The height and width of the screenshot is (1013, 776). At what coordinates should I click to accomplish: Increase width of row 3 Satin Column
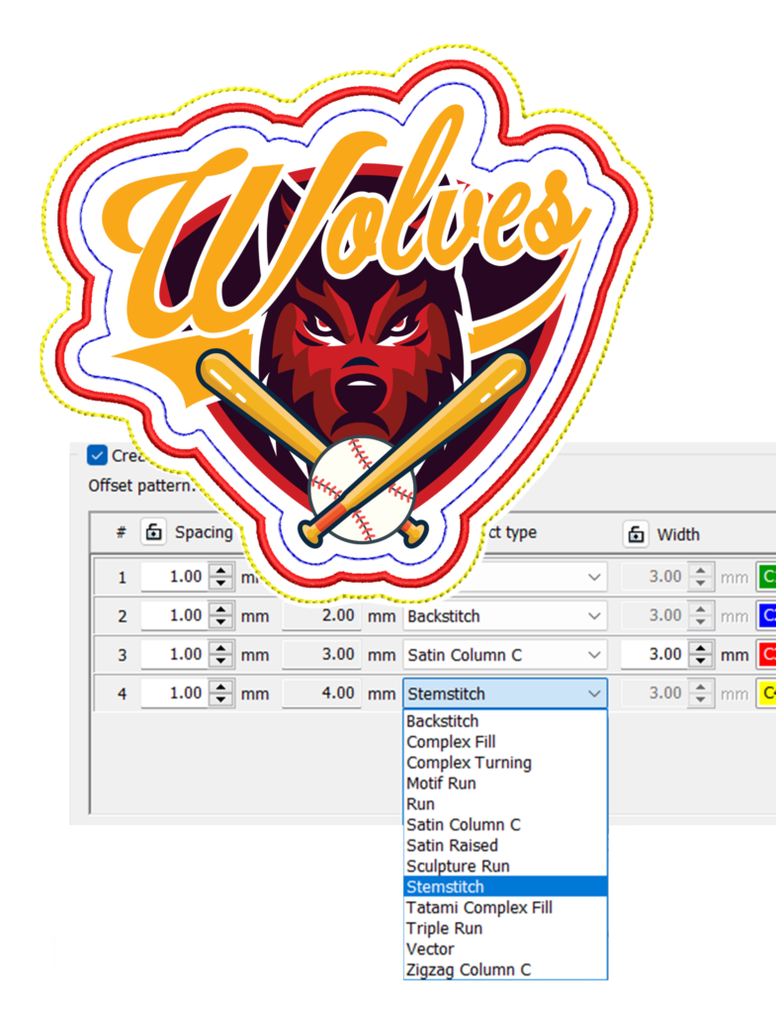click(701, 648)
